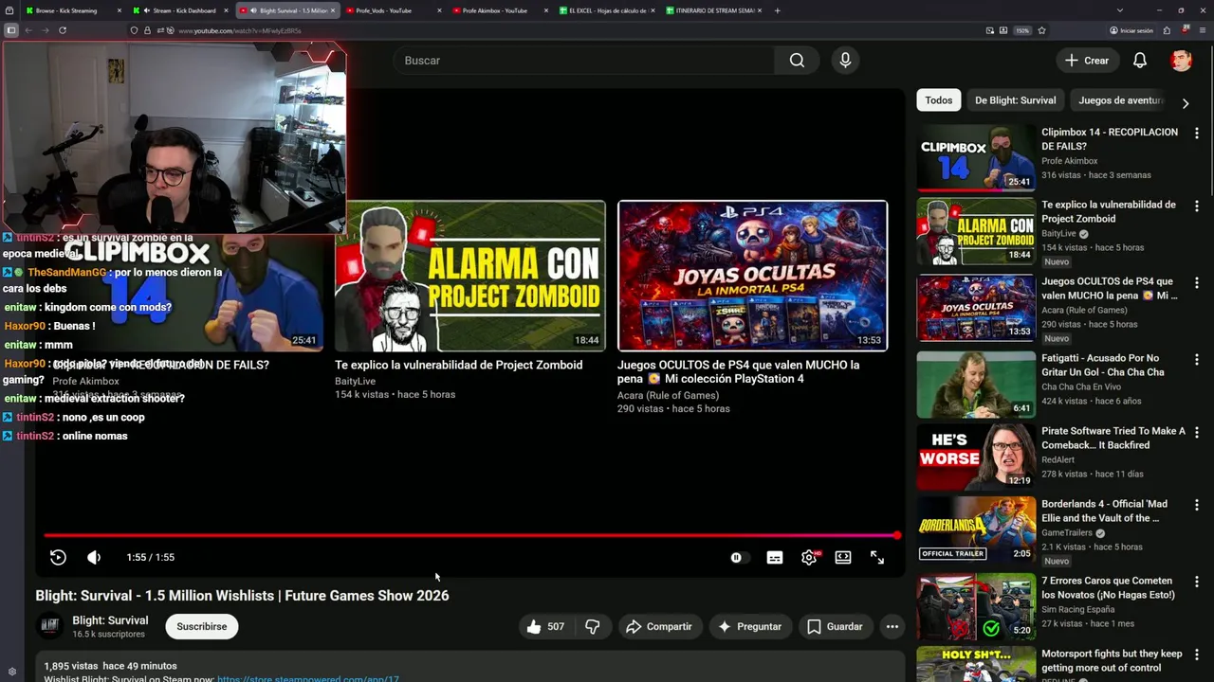This screenshot has height=682, width=1214.
Task: Open options for Pirate Software sidebar video
Action: point(1197,432)
